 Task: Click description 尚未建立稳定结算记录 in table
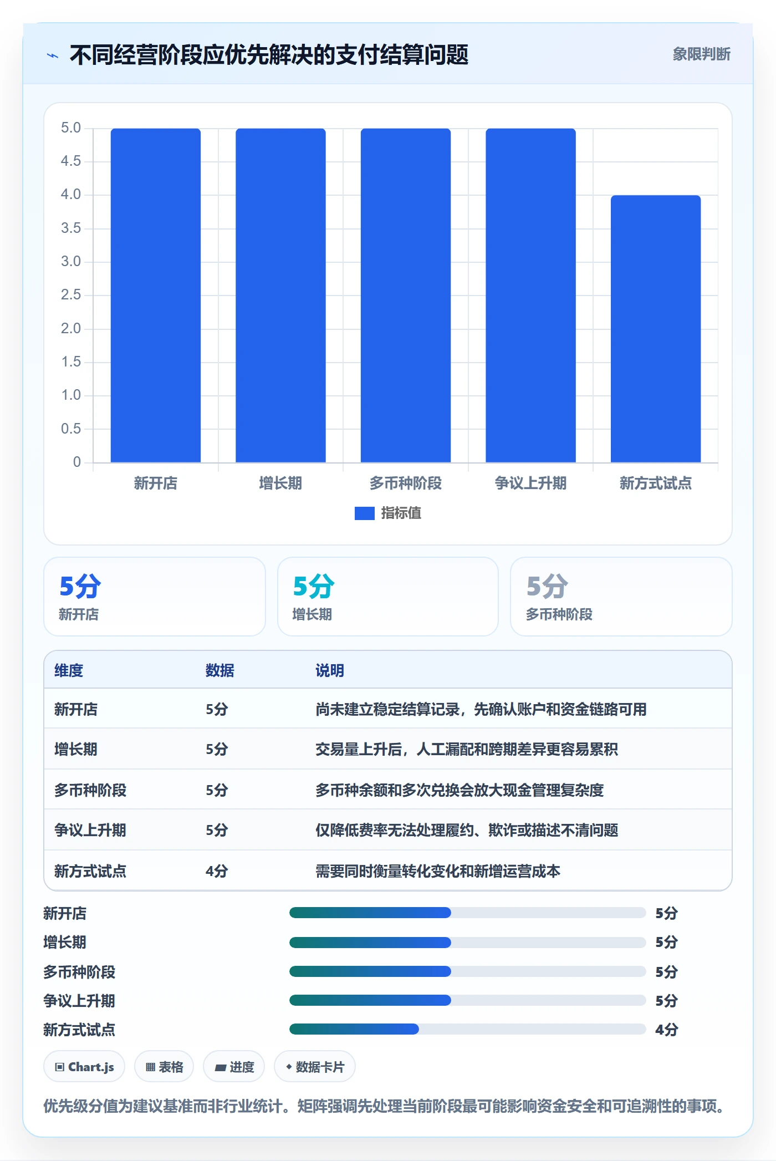(481, 709)
